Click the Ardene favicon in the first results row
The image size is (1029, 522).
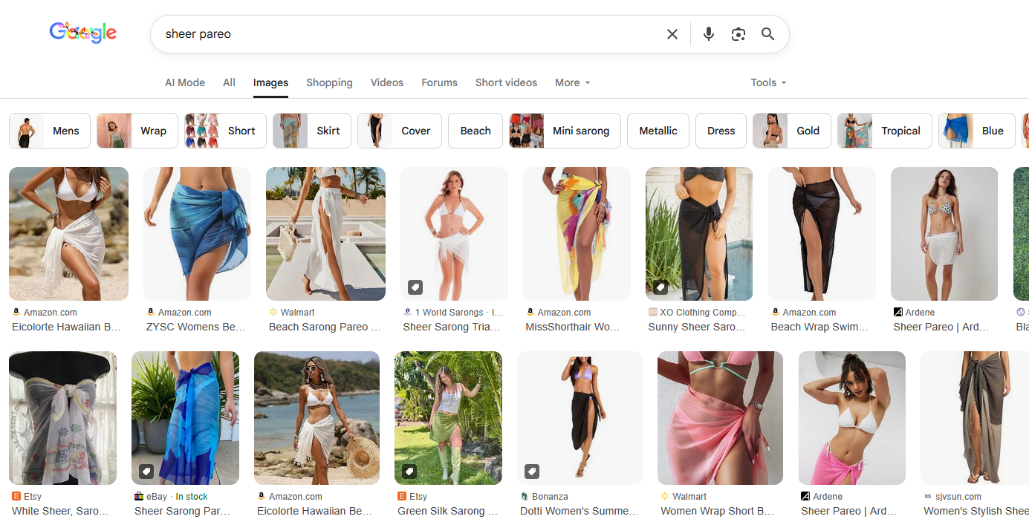[898, 313]
